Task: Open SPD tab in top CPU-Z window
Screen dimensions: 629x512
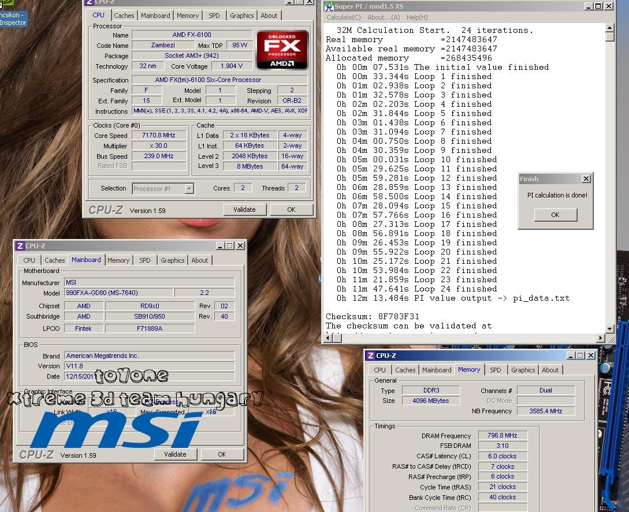Action: [214, 16]
